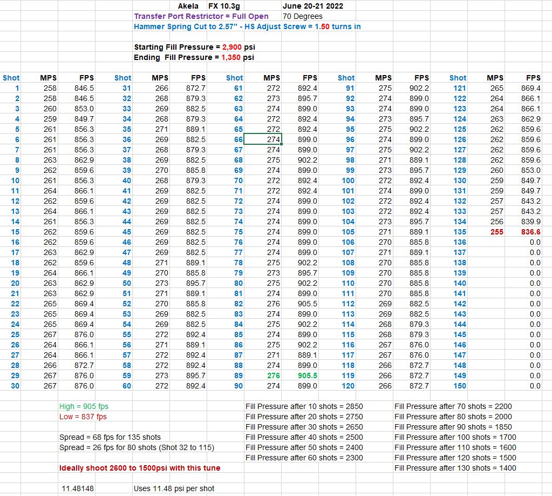Select 'Fill Pressure after 100 shots = 1700'

[x=455, y=437]
